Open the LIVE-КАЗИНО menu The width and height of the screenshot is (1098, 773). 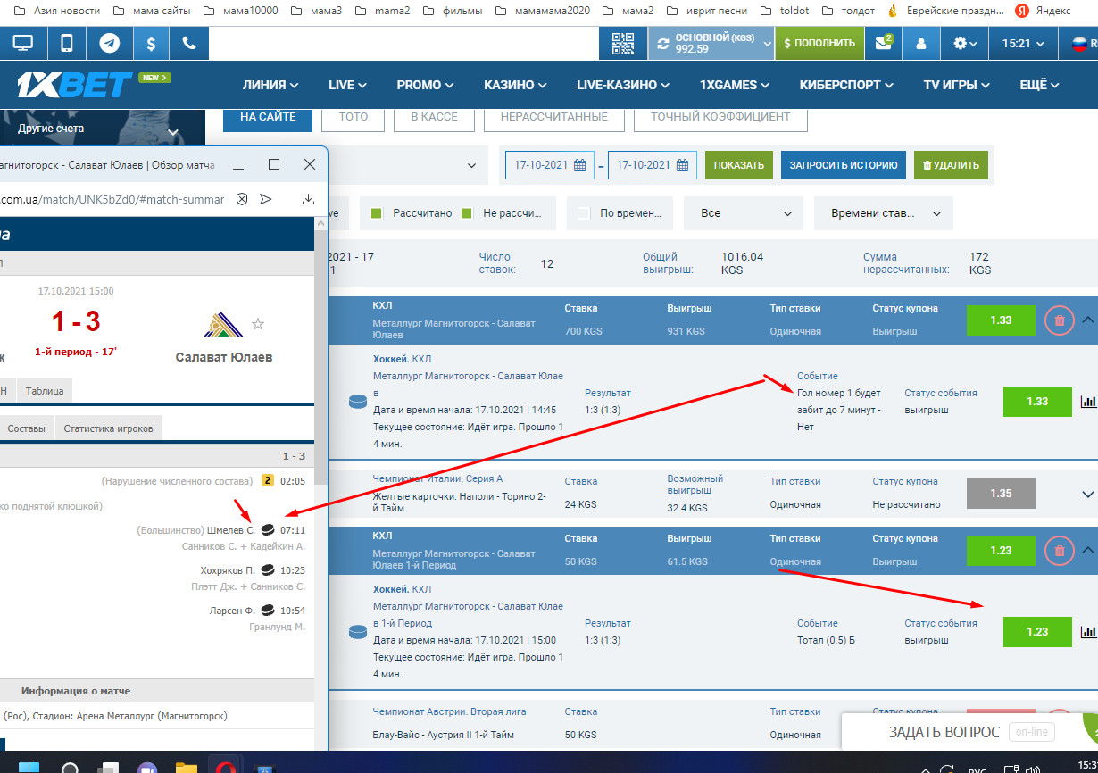click(x=623, y=85)
